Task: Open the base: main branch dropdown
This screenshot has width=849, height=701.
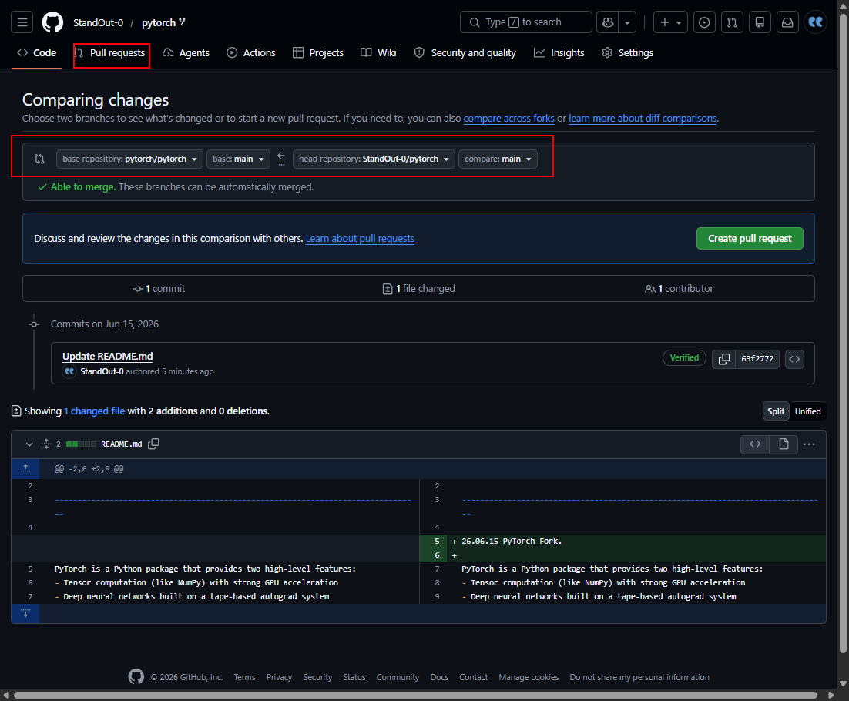Action: [238, 159]
